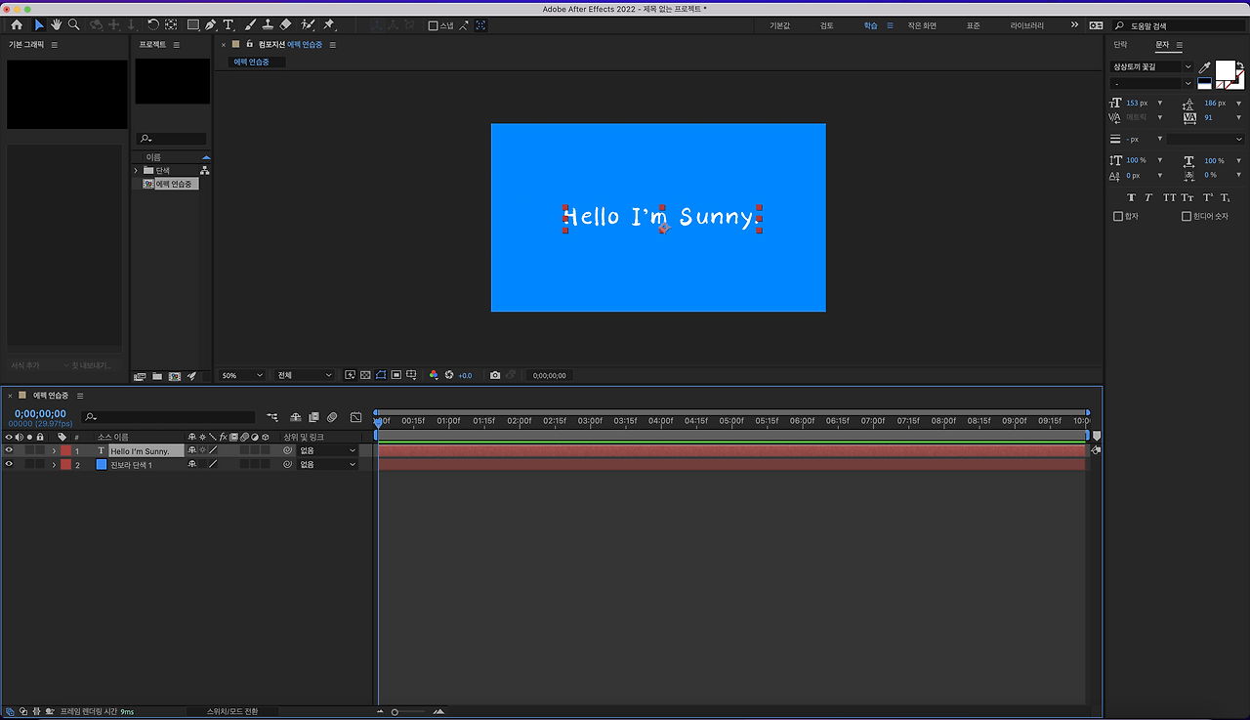This screenshot has height=720, width=1250.
Task: Select the Hand tool
Action: click(x=57, y=24)
